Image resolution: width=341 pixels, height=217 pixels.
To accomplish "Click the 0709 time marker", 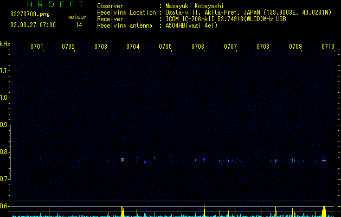I will [x=295, y=47].
